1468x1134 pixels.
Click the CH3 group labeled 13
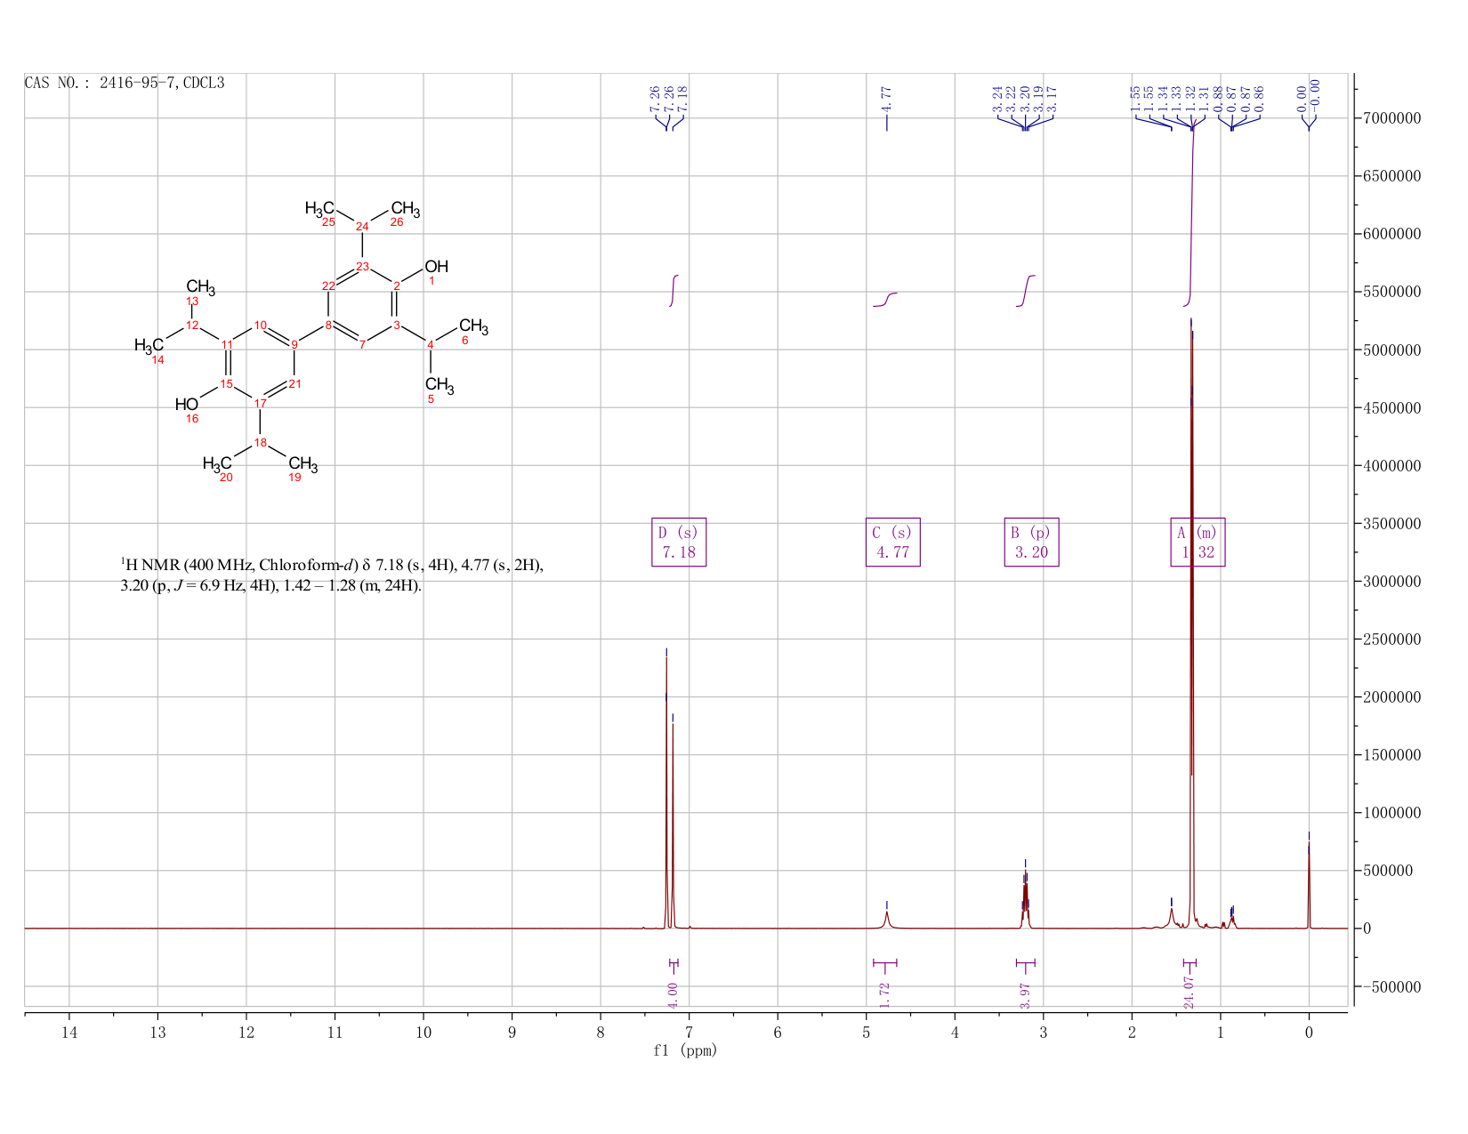pyautogui.click(x=200, y=286)
